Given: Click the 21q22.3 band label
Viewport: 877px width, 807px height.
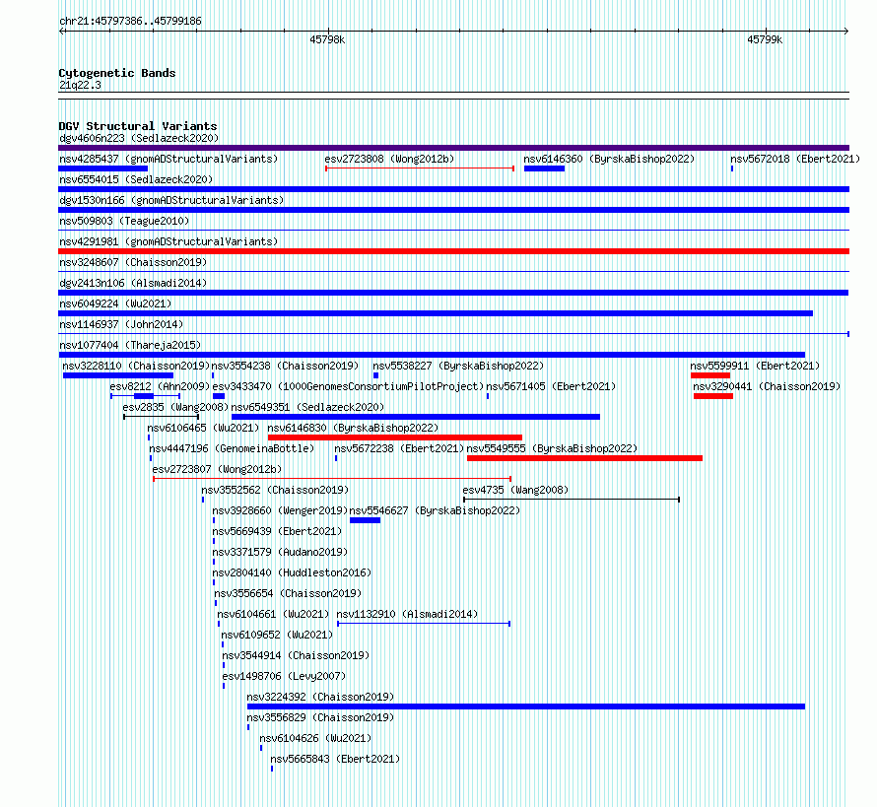Looking at the screenshot, I should click(x=80, y=85).
